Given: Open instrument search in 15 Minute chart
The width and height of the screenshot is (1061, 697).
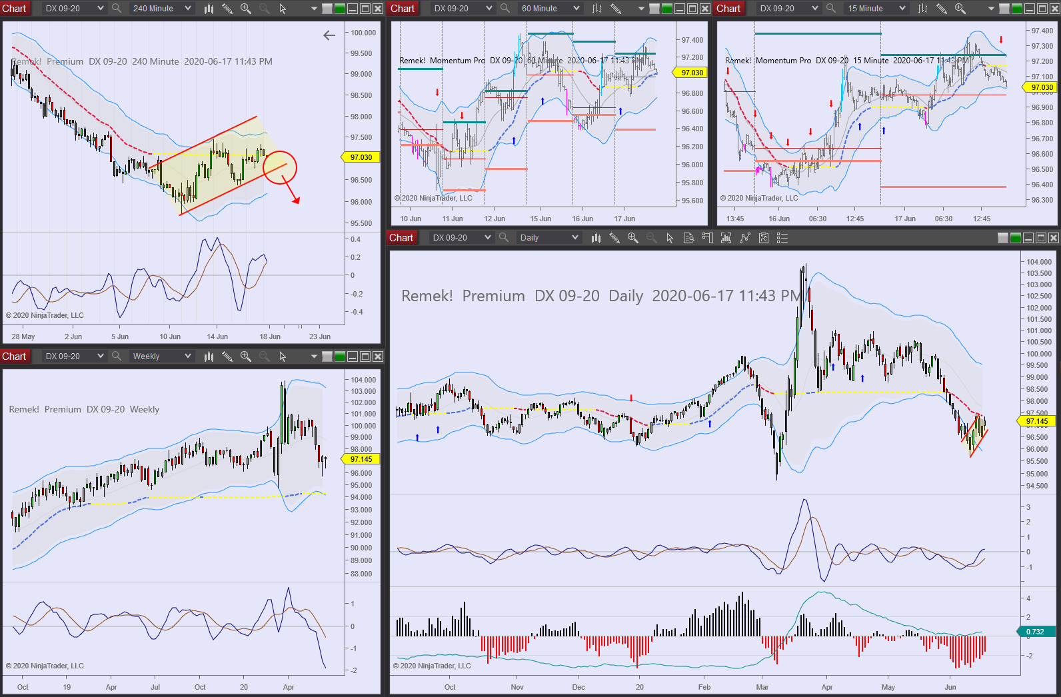Looking at the screenshot, I should pyautogui.click(x=831, y=9).
